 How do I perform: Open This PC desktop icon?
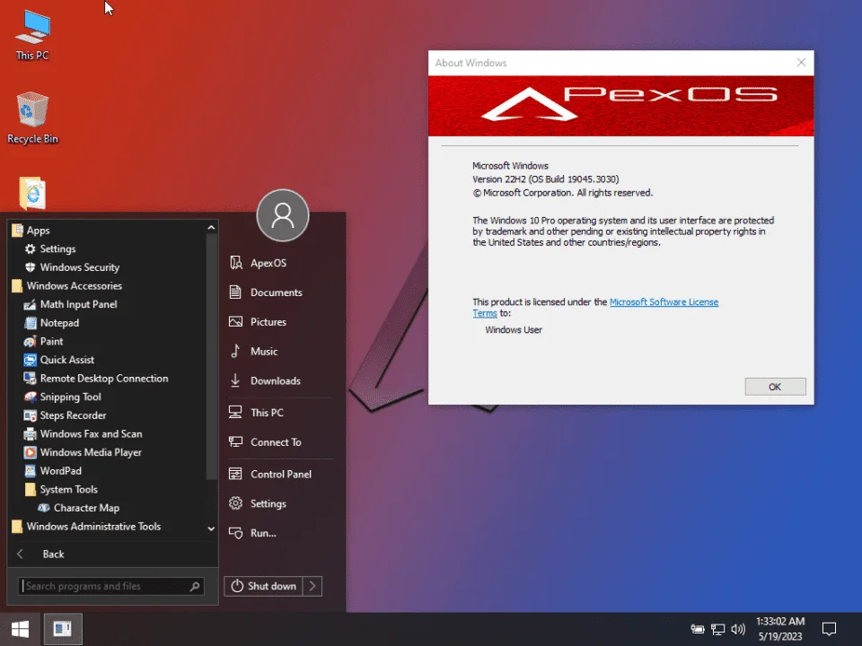click(x=32, y=35)
